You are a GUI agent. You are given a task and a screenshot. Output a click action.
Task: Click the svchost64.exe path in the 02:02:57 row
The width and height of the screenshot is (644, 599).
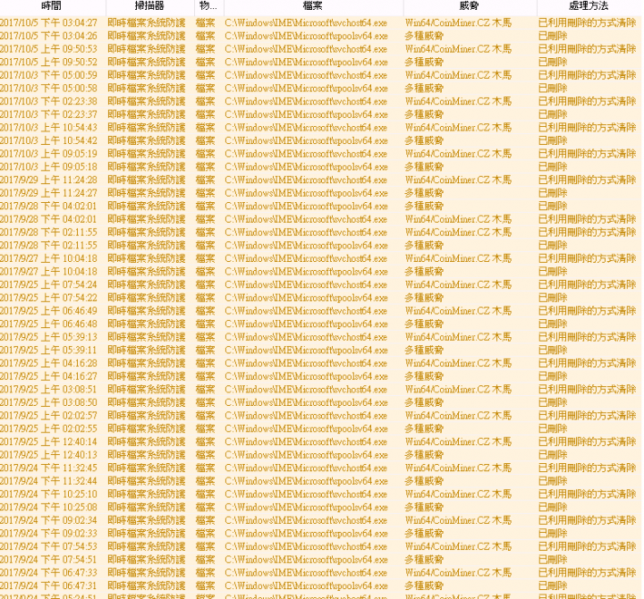pos(307,416)
